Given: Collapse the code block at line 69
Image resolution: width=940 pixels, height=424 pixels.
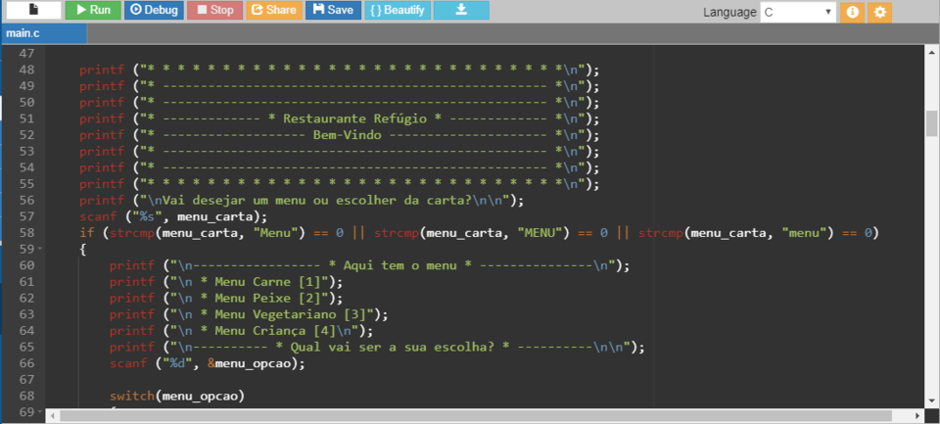Looking at the screenshot, I should (40, 412).
